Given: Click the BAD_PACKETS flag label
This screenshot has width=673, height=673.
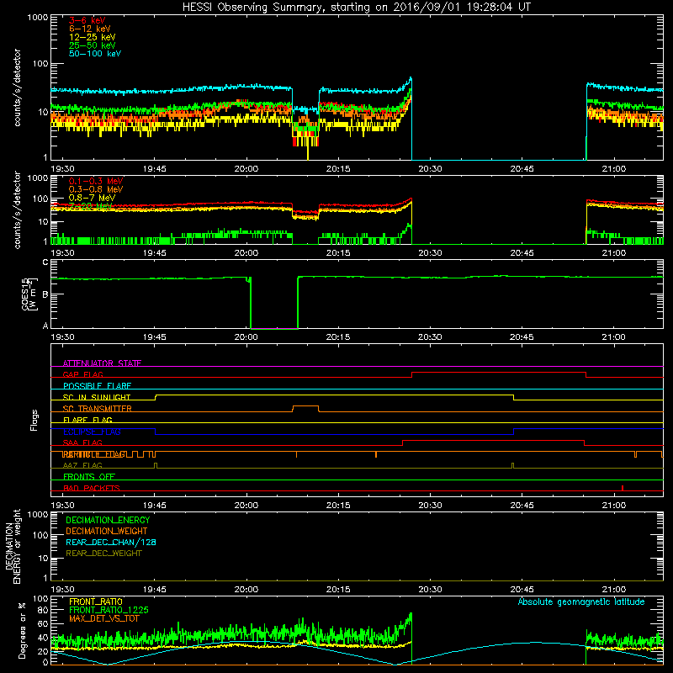Looking at the screenshot, I should click(92, 488).
